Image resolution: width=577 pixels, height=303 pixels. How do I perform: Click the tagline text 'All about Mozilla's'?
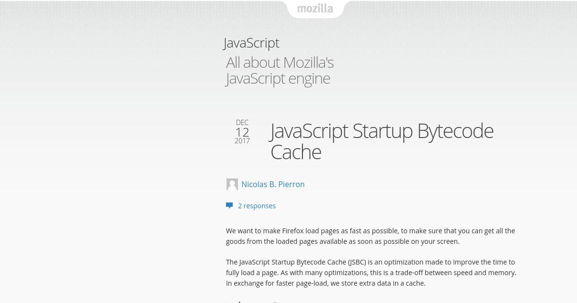280,63
